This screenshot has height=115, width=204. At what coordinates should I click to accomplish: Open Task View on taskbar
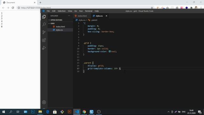click(18, 112)
